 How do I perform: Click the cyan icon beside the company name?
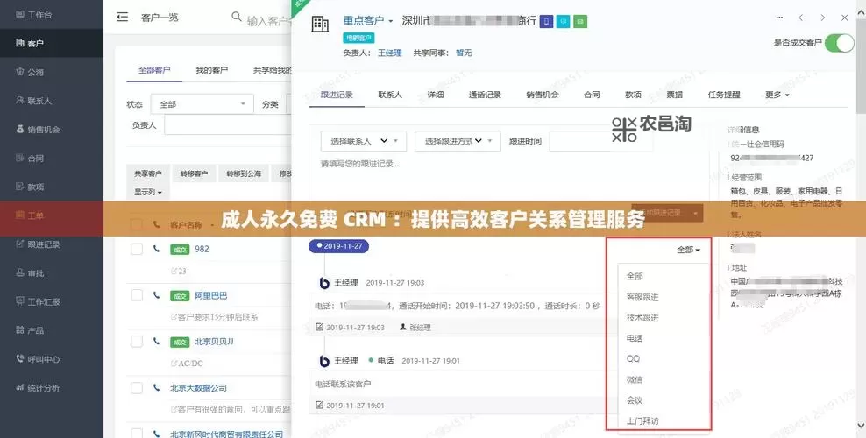click(563, 22)
